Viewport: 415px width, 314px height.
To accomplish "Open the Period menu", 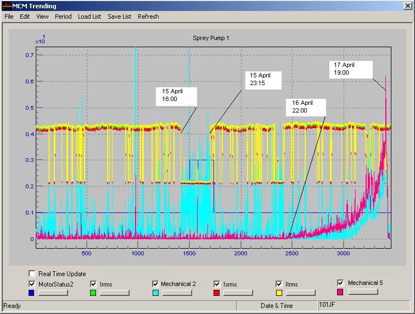I will 63,16.
